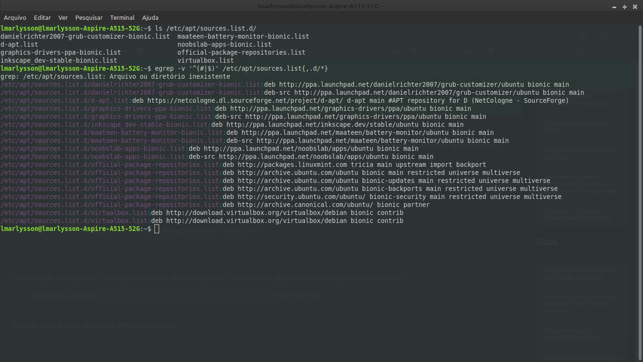Viewport: 643px width, 362px height.
Task: Click the archive.canonical.com 'bionic partner' line
Action: tap(215, 205)
